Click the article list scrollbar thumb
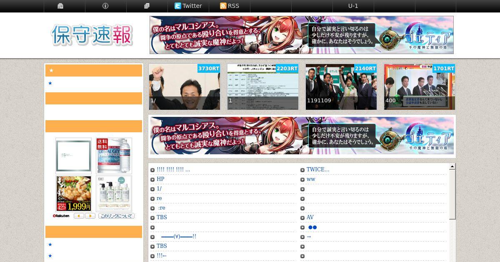The height and width of the screenshot is (262, 500). pos(452,195)
